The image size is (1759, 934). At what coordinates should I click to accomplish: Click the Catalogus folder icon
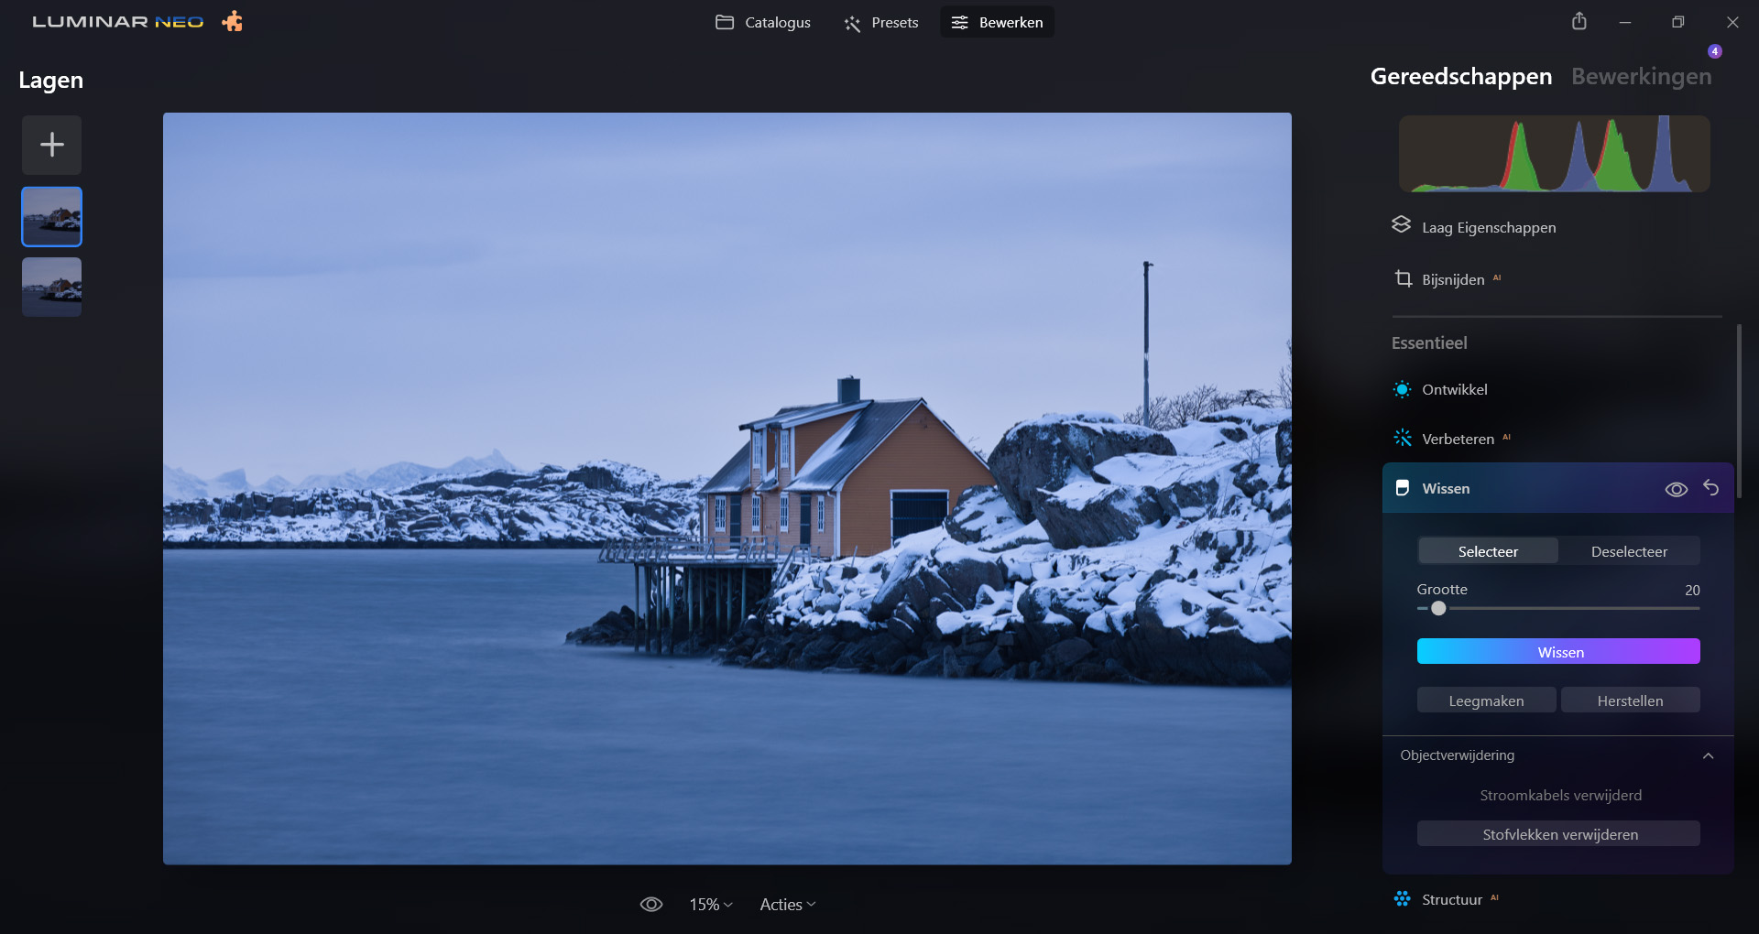(x=725, y=22)
